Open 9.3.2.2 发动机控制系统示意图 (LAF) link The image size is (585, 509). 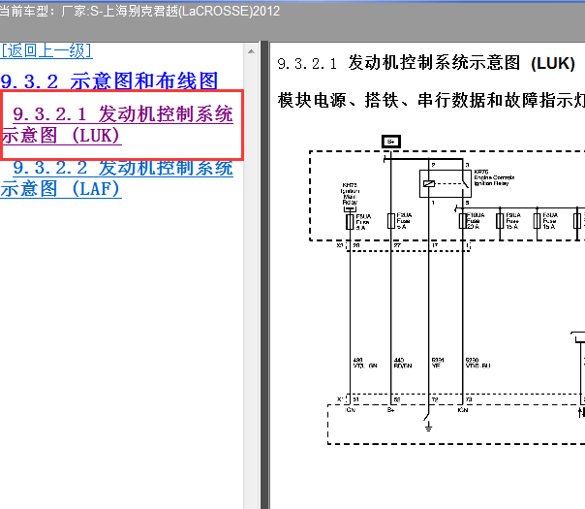click(x=117, y=178)
